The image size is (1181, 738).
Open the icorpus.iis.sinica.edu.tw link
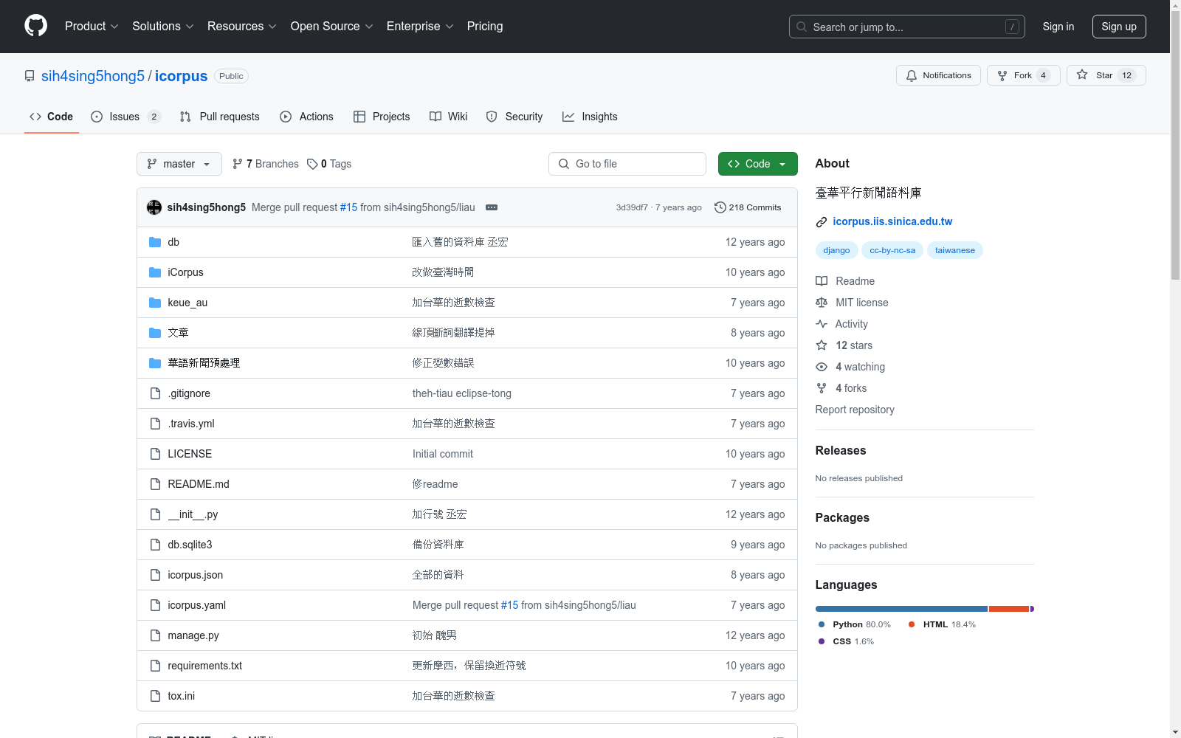[892, 221]
